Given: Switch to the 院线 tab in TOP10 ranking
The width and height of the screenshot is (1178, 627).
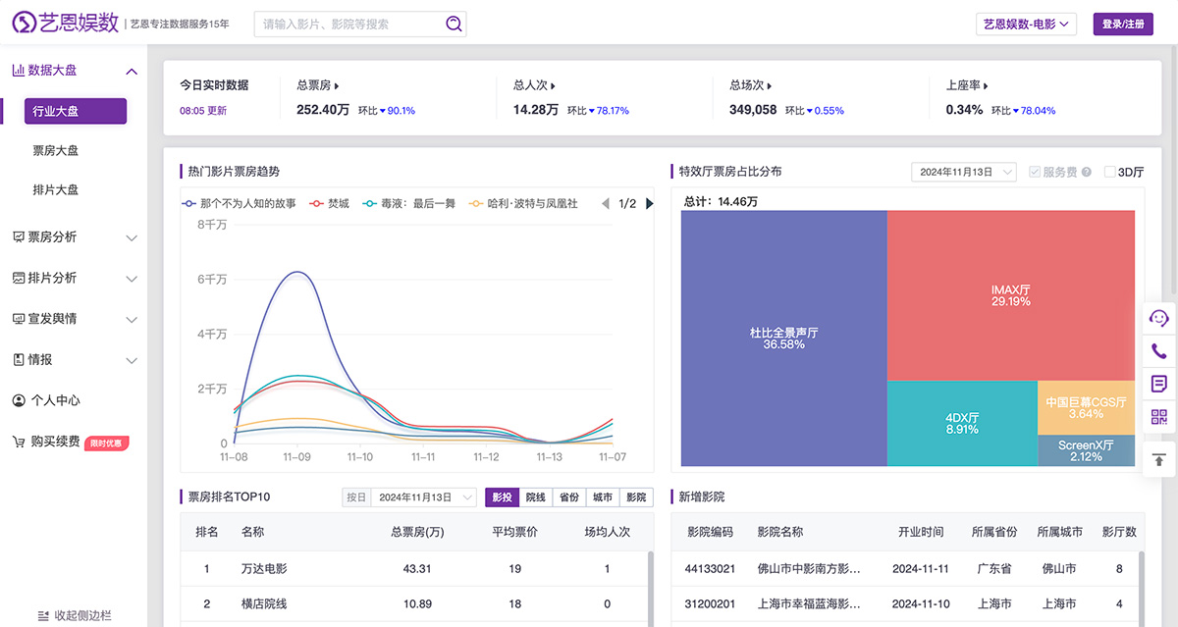Looking at the screenshot, I should point(535,496).
